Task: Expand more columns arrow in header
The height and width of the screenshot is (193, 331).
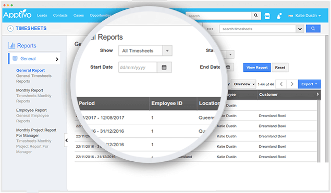Action: point(317,94)
